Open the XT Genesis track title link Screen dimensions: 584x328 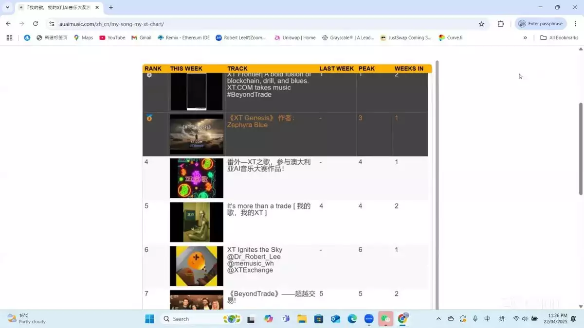(x=261, y=121)
